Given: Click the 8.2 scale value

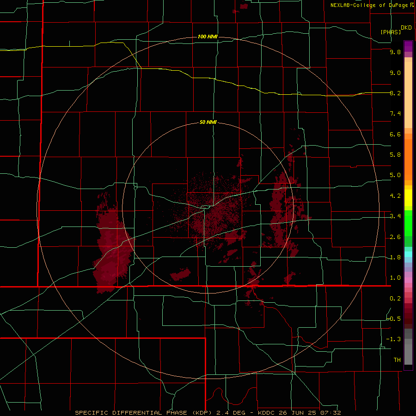Looking at the screenshot, I should [395, 93].
